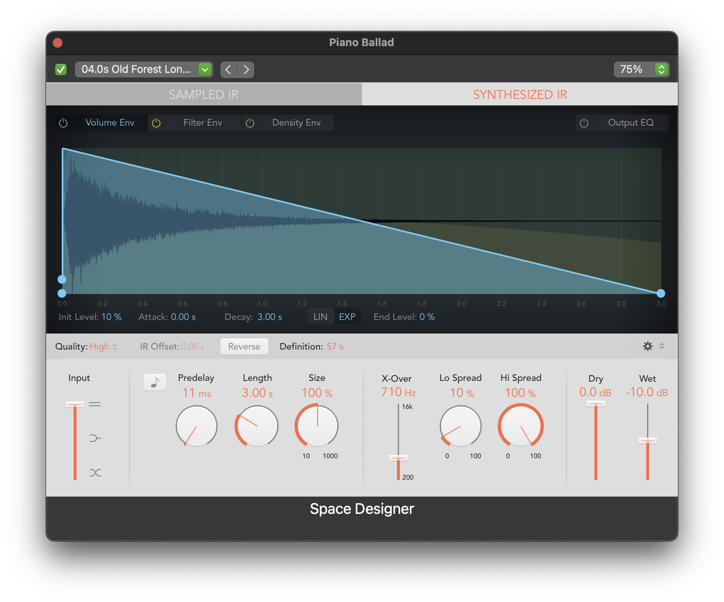The width and height of the screenshot is (724, 602).
Task: Switch to the SYNTHESIZED IR tab
Action: pos(520,94)
